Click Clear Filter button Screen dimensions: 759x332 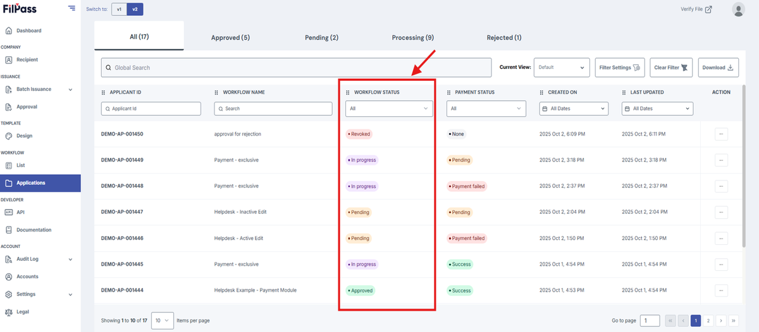pos(672,68)
